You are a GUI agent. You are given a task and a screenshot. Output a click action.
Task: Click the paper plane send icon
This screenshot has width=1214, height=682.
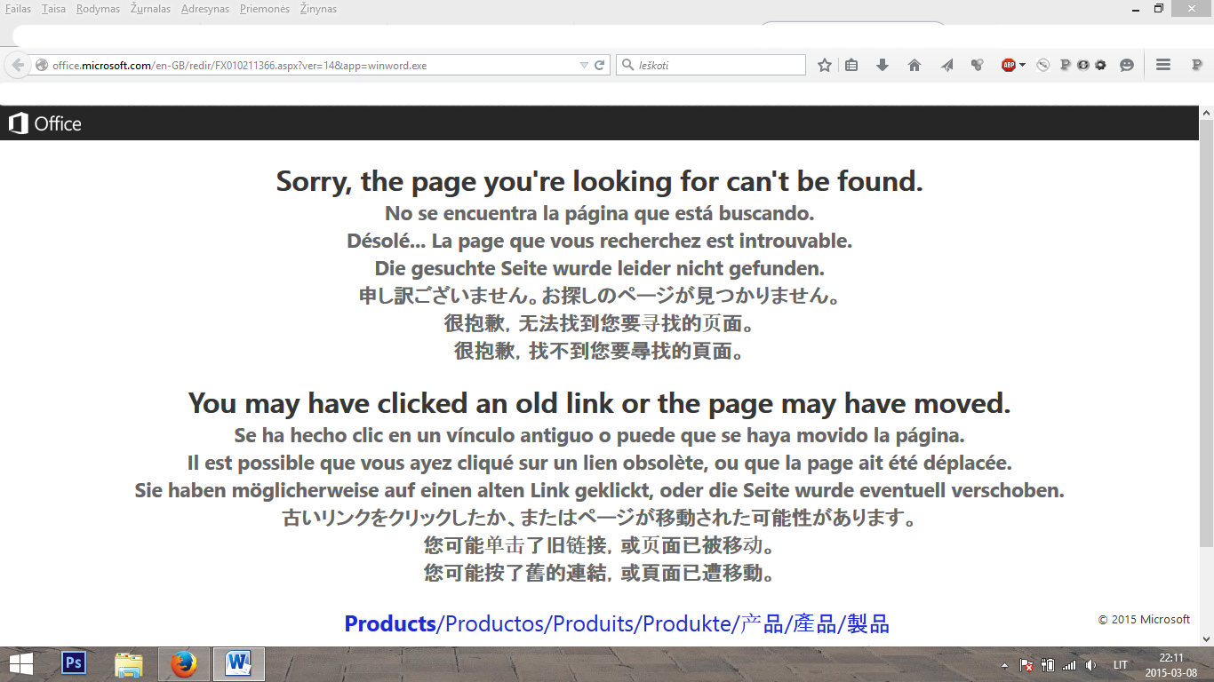point(947,65)
